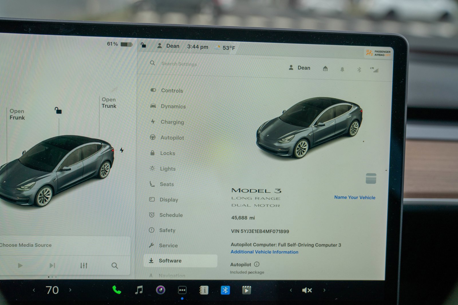Open Bluetooth settings from the bottom taskbar

tap(225, 290)
